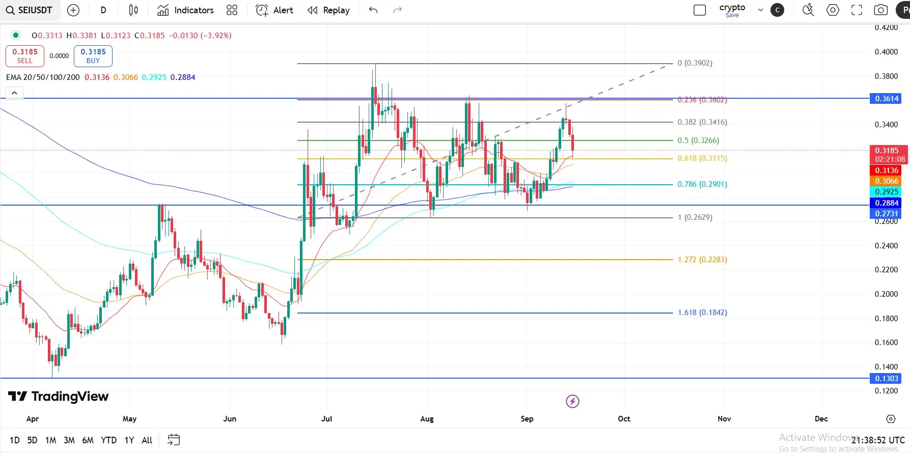This screenshot has height=453, width=910.
Task: Open the go-to-date calendar icon
Action: coord(174,440)
